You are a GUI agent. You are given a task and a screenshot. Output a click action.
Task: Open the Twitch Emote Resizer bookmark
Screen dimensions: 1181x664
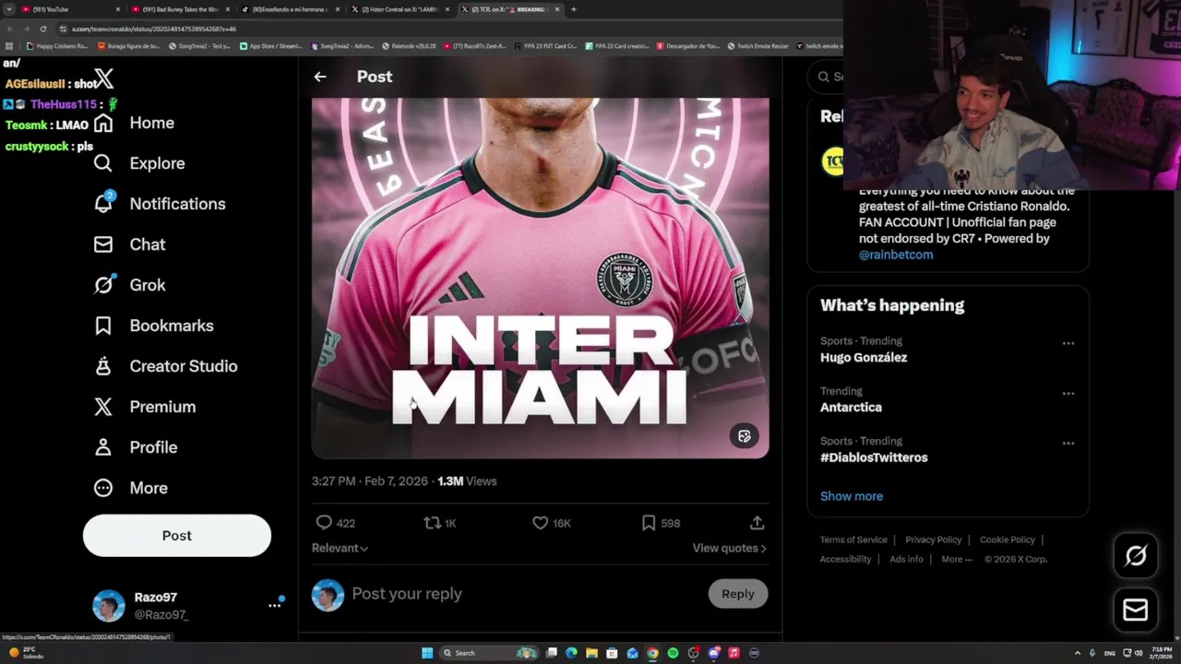pyautogui.click(x=758, y=46)
